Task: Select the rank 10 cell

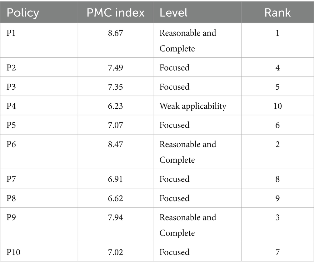Action: point(277,106)
